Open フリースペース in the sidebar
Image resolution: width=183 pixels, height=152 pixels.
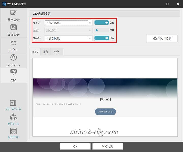[x=13, y=105]
